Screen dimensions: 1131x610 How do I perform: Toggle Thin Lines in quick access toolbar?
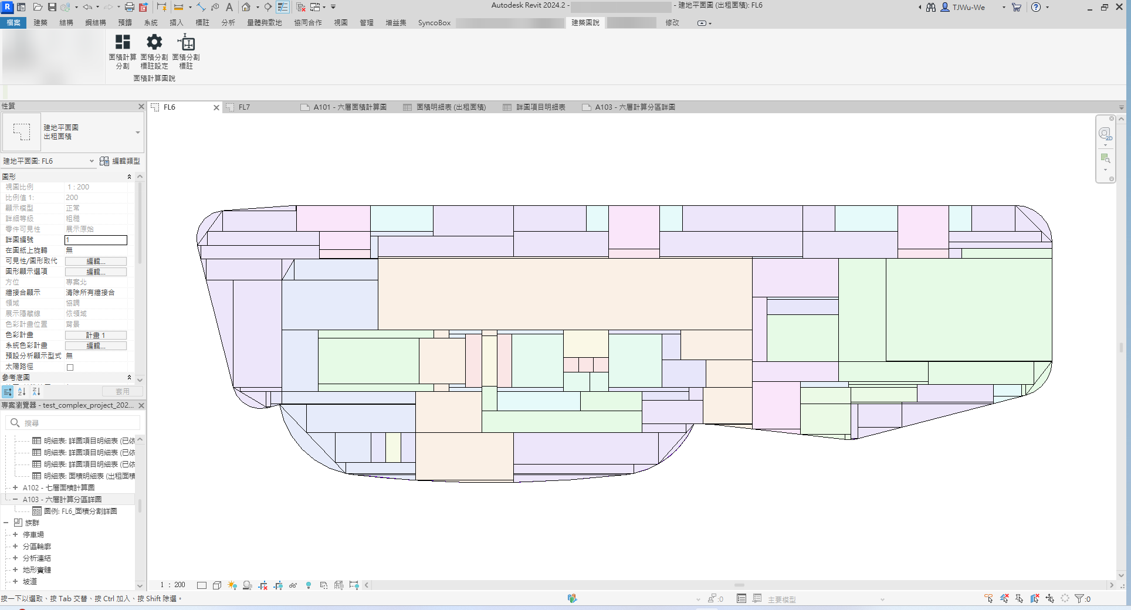283,7
